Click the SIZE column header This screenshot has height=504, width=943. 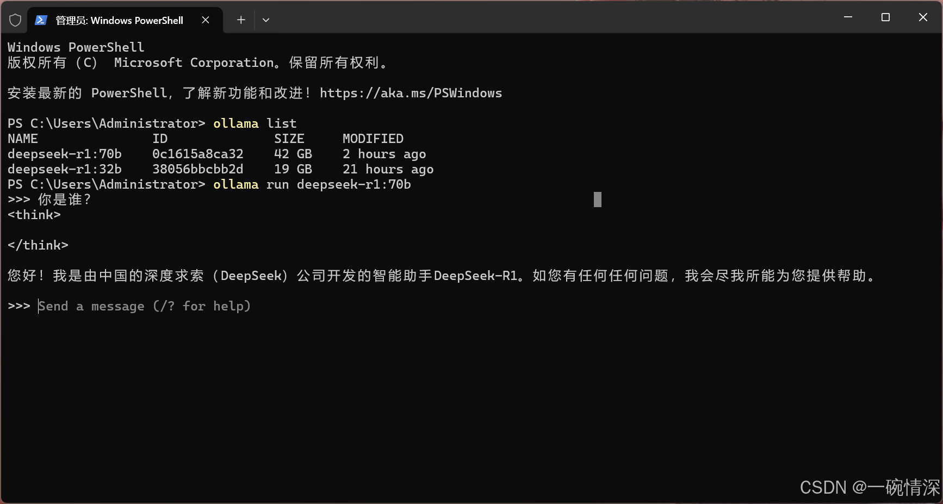[289, 139]
